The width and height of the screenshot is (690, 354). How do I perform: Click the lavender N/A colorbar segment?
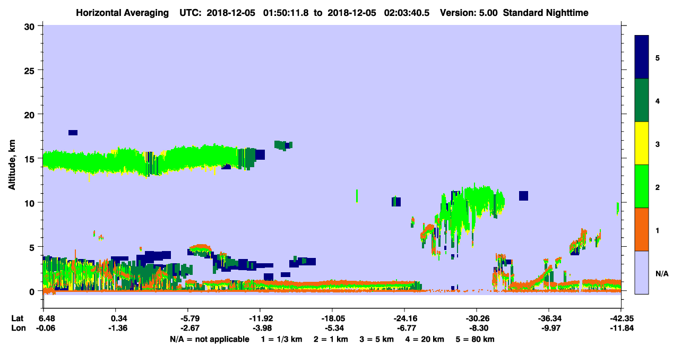coord(642,272)
